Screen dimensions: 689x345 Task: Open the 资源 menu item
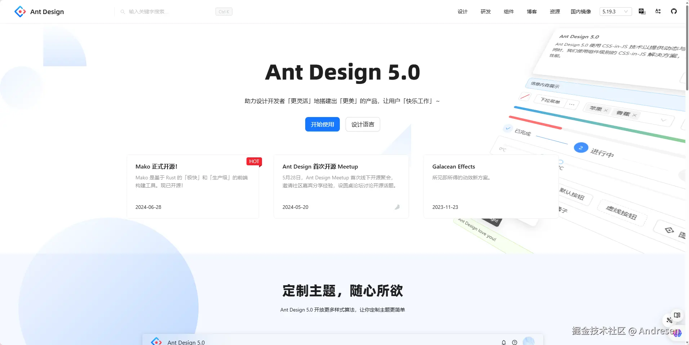point(555,12)
